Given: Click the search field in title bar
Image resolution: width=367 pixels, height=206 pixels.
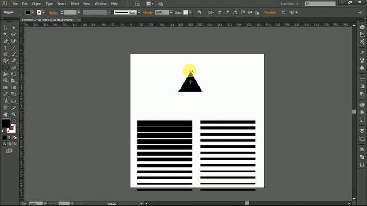Looking at the screenshot, I should (x=321, y=3).
